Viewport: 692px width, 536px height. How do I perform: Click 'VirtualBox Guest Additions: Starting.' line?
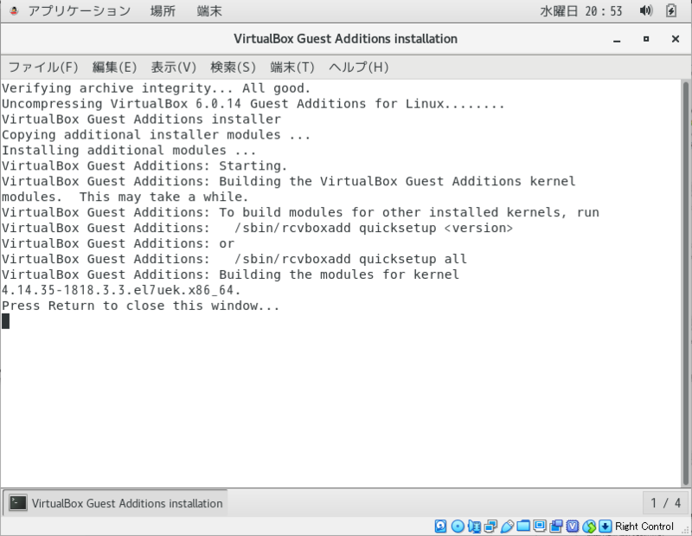(144, 165)
